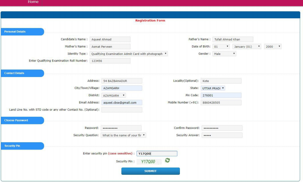Open the Security Question dropdown
Screen dimensions: 303x182
123,135
